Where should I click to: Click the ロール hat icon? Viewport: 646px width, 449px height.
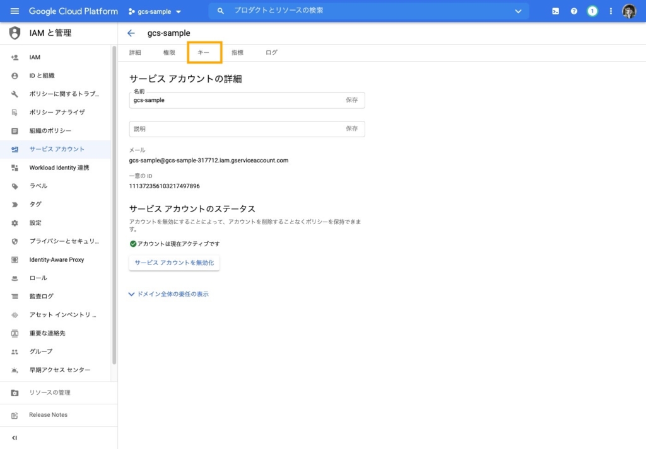coord(15,278)
